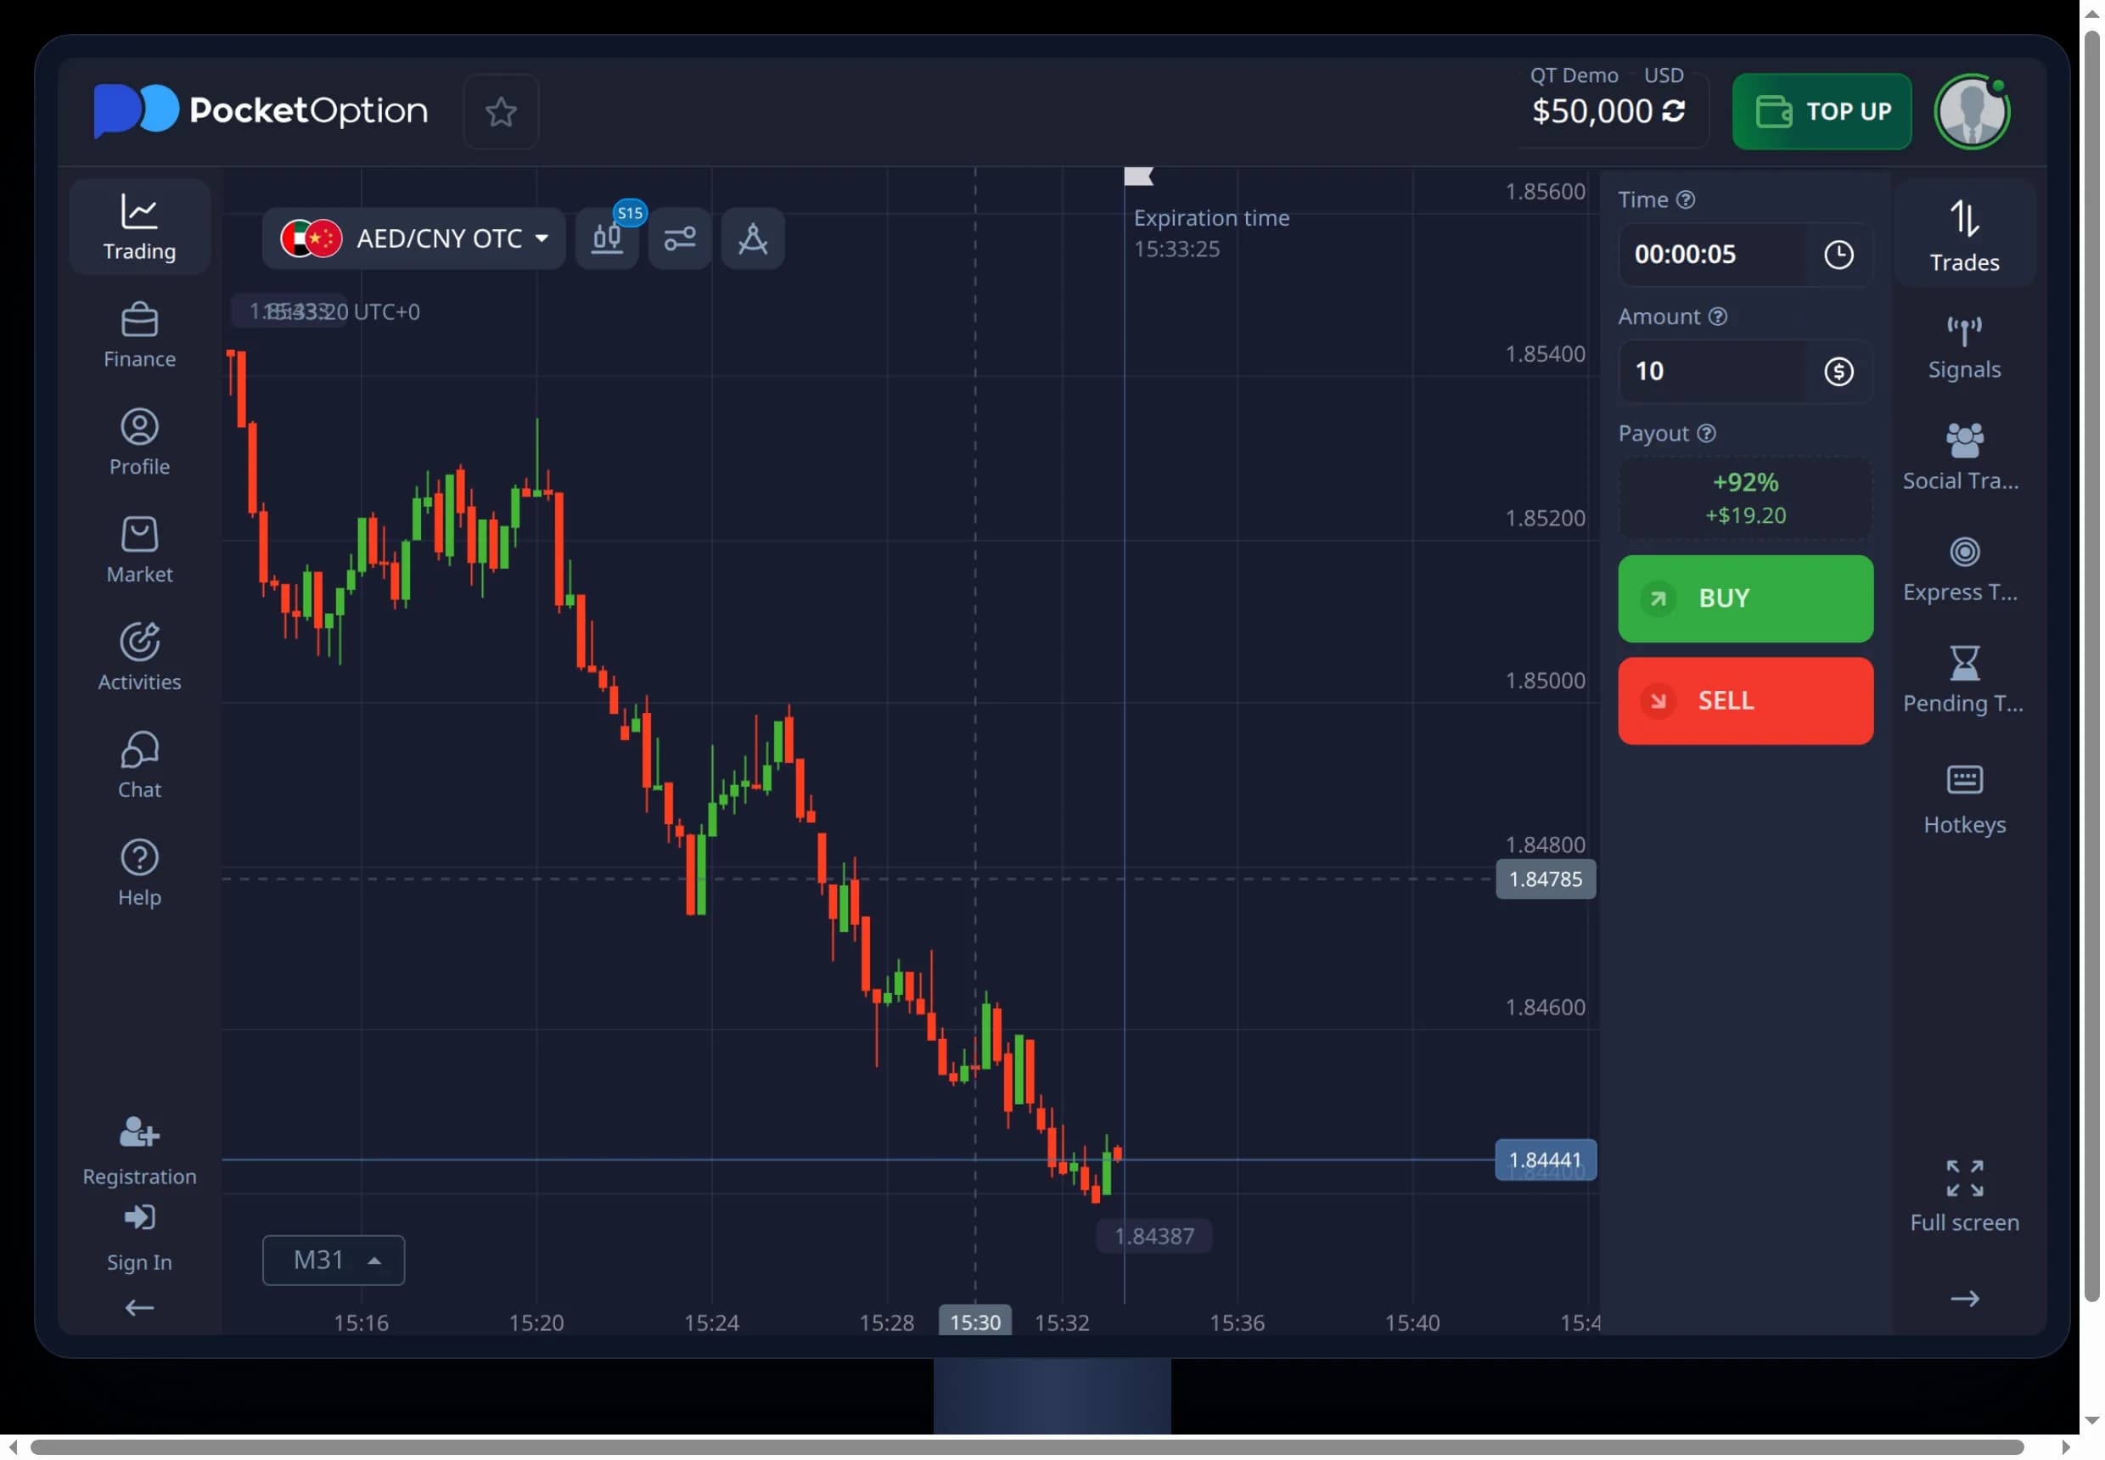
Task: Open the user avatar menu
Action: [x=1973, y=111]
